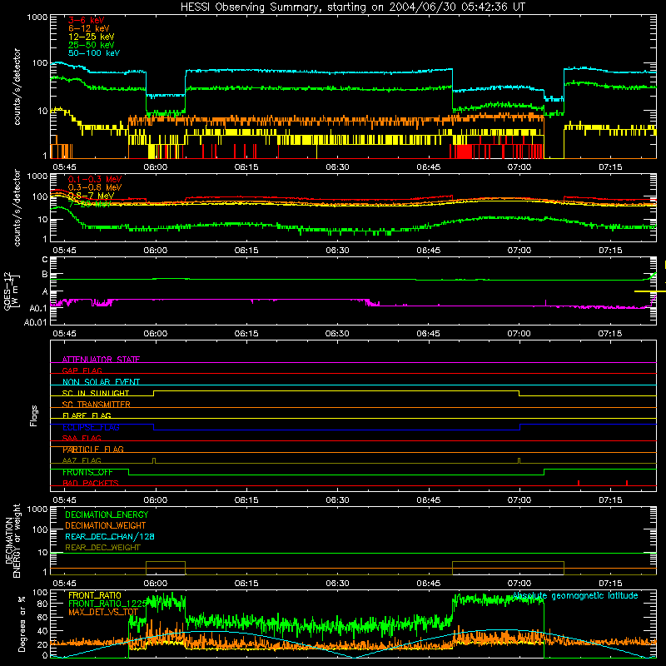The width and height of the screenshot is (666, 666).
Task: Click the HESSI Observing Summary title
Action: (352, 7)
